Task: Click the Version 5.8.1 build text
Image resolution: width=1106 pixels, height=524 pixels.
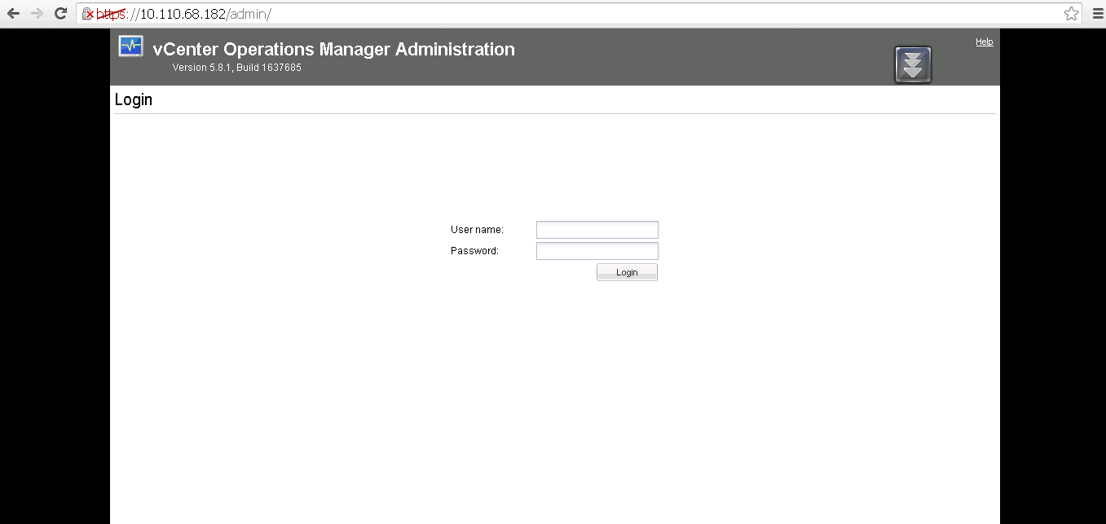Action: [x=237, y=68]
